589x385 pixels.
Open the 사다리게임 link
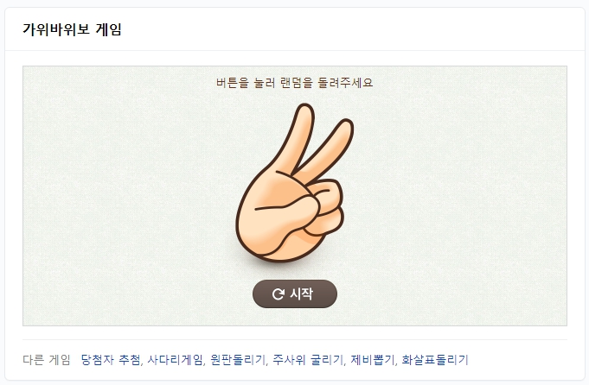click(175, 360)
